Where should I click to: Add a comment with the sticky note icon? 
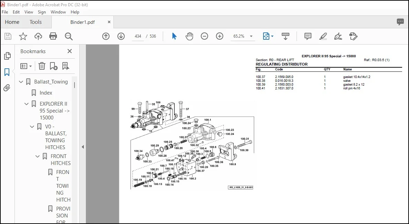[308, 36]
